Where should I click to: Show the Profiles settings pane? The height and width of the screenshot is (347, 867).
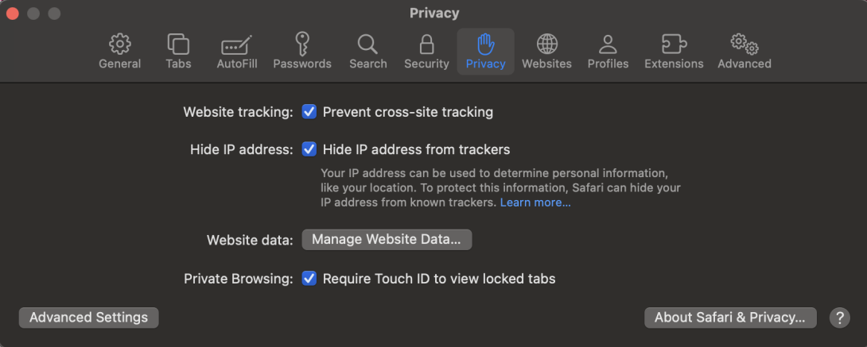tap(608, 51)
